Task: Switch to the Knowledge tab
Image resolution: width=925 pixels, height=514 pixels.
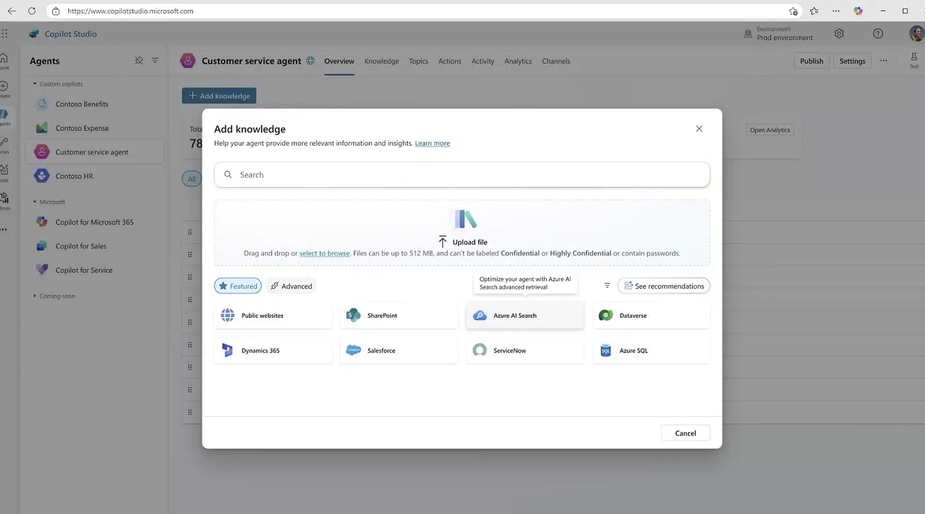Action: (x=381, y=61)
